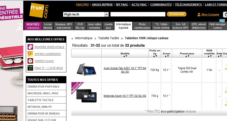Open COMMUNAUTÉS top link
The height and width of the screenshot is (121, 227).
point(161,4)
